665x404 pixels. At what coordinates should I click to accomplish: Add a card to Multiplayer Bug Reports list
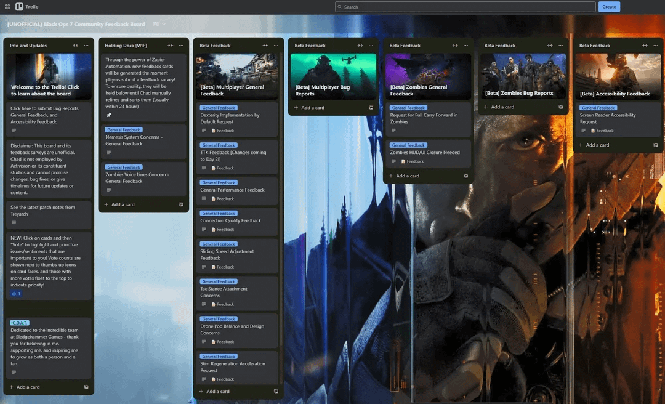(313, 108)
